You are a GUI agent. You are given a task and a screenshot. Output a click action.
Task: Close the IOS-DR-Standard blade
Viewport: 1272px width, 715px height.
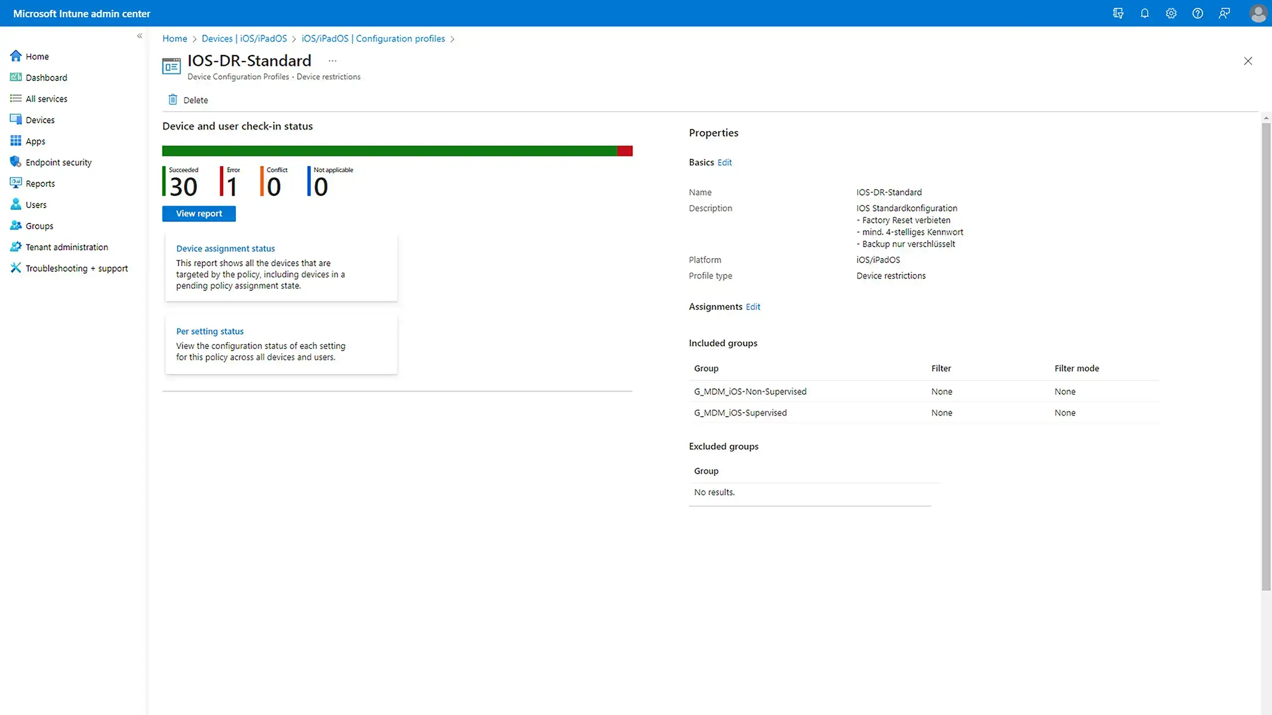click(1248, 61)
